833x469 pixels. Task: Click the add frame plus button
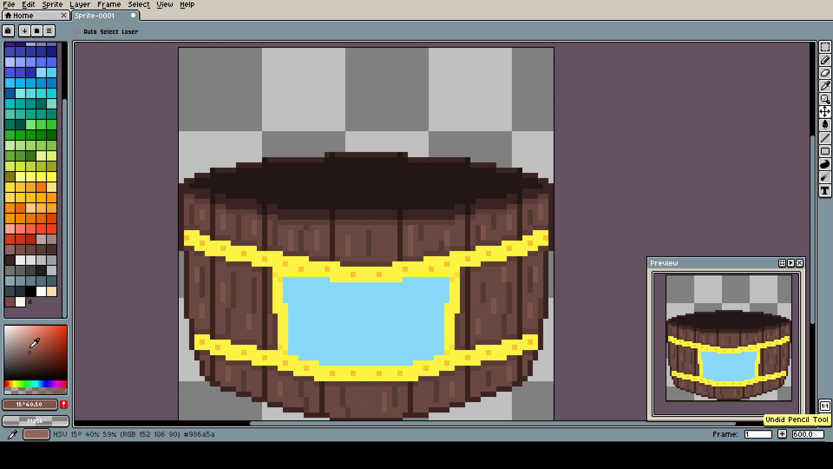[x=782, y=434]
